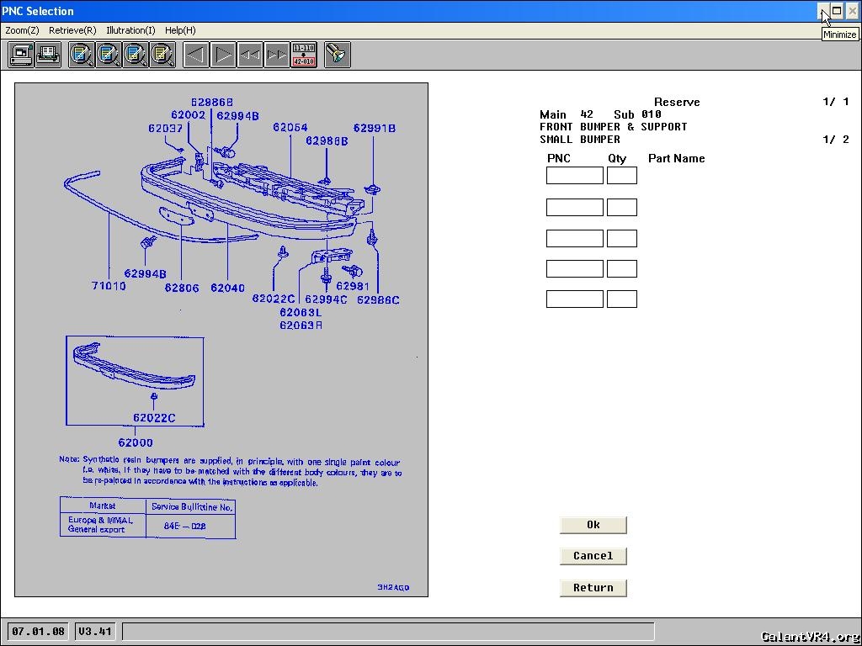Open the Illutration(I) menu
862x646 pixels.
[130, 30]
